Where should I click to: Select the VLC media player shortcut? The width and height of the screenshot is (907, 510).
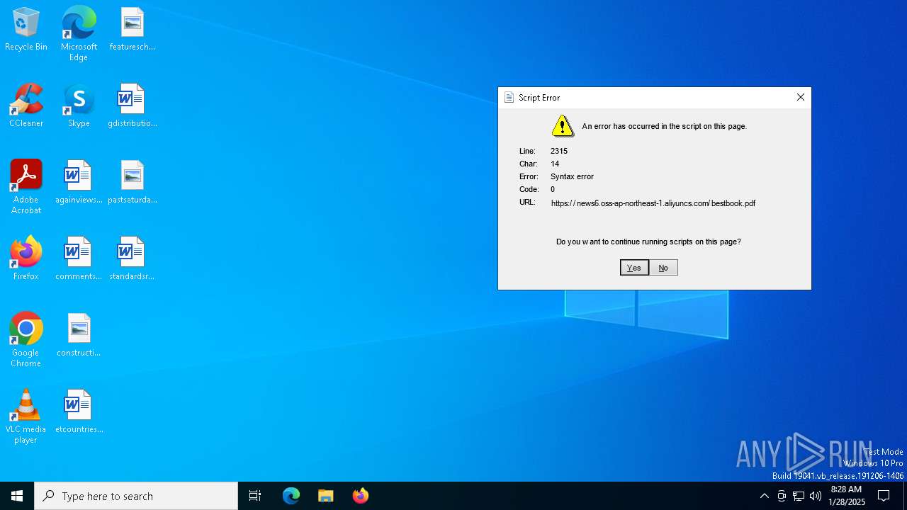[x=26, y=416]
